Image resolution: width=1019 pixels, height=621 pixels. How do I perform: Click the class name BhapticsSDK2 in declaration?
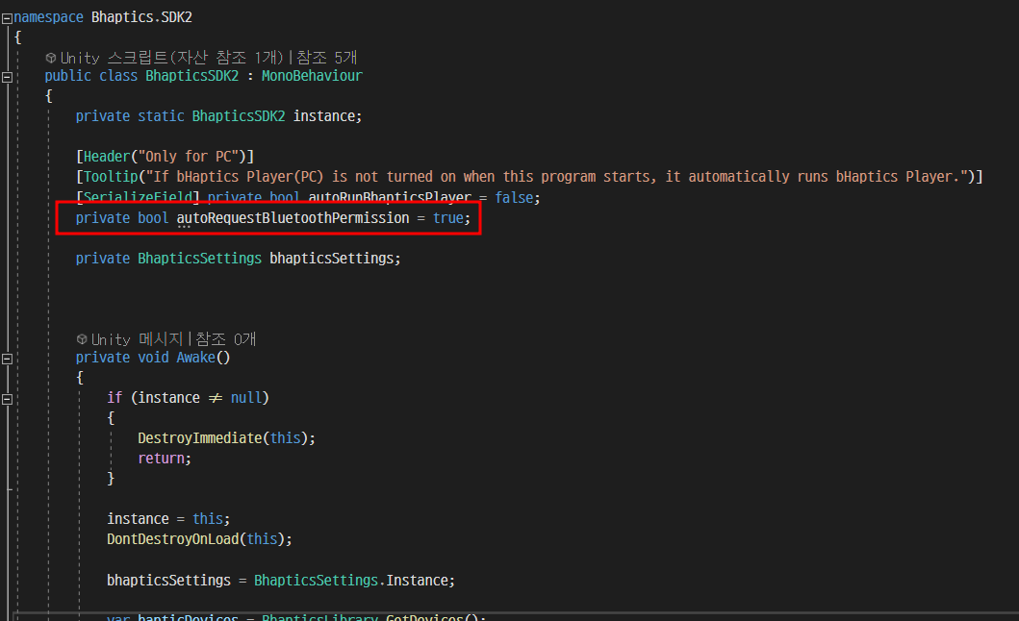pyautogui.click(x=191, y=76)
